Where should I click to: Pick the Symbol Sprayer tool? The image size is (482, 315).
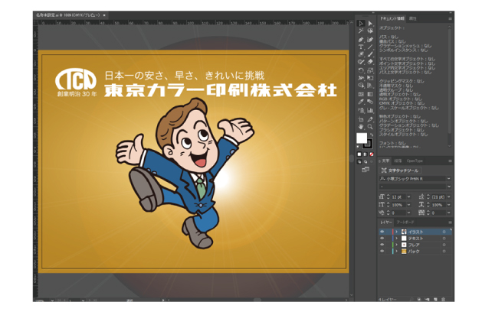click(361, 110)
